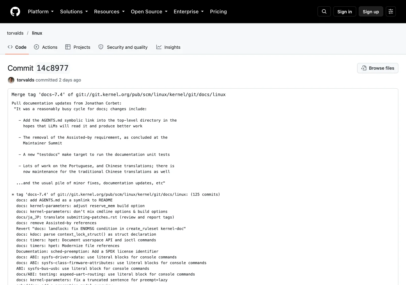Viewport: 406px width, 285px height.
Task: Switch to the Insights tab
Action: tap(168, 47)
